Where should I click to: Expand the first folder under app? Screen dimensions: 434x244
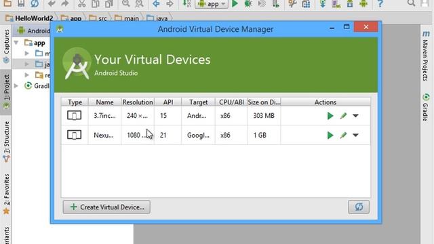coord(27,53)
